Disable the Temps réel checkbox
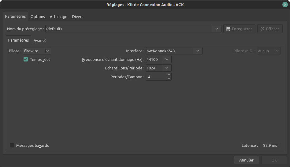This screenshot has height=167, width=290. pos(26,60)
